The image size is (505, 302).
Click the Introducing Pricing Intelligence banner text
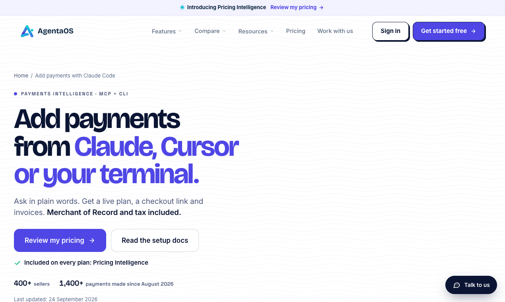pos(227,7)
